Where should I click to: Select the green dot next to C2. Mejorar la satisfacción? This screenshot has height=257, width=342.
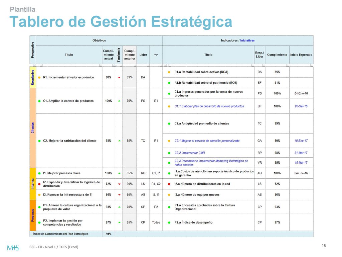point(39,141)
